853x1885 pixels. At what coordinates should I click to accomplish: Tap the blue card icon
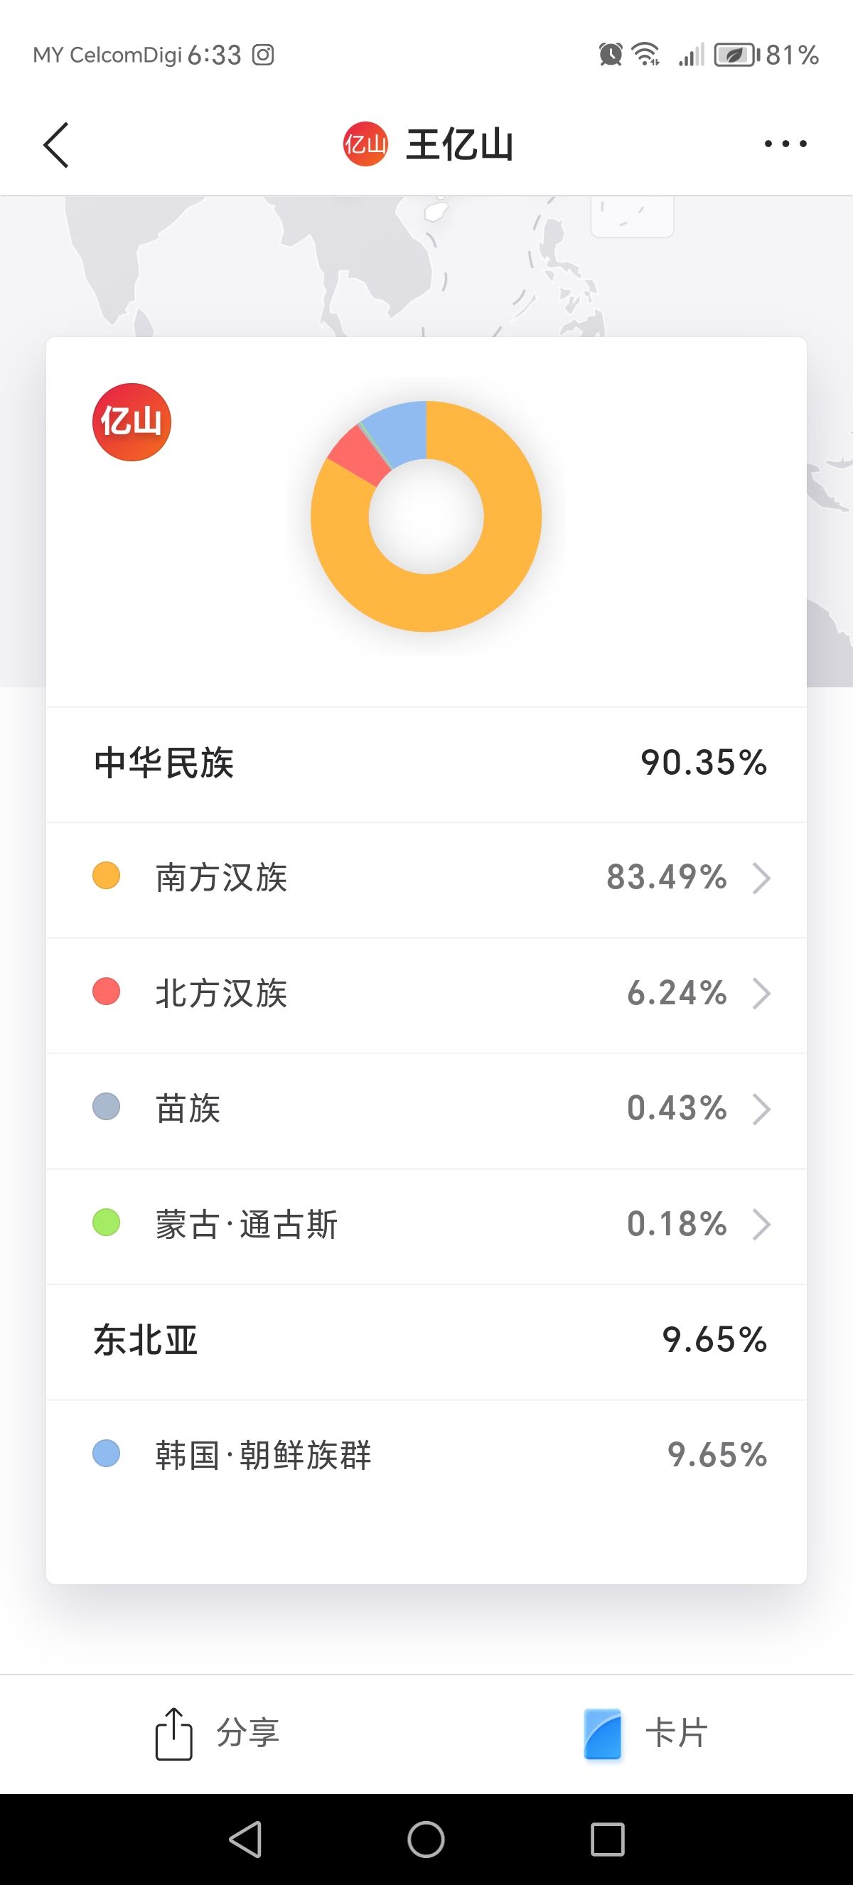point(603,1734)
